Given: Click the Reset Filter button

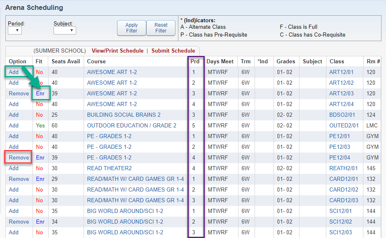Looking at the screenshot, I should [161, 28].
